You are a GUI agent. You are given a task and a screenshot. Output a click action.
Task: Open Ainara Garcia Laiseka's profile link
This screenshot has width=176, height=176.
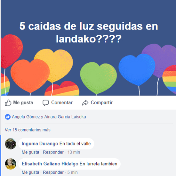coord(65,117)
